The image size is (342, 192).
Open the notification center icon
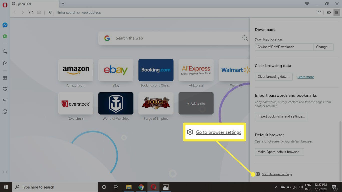point(334,187)
